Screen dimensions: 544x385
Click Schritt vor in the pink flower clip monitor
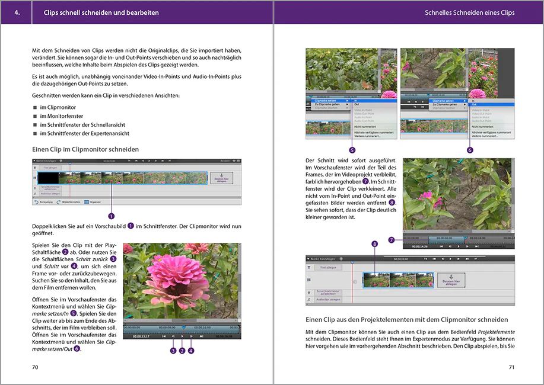click(x=191, y=336)
